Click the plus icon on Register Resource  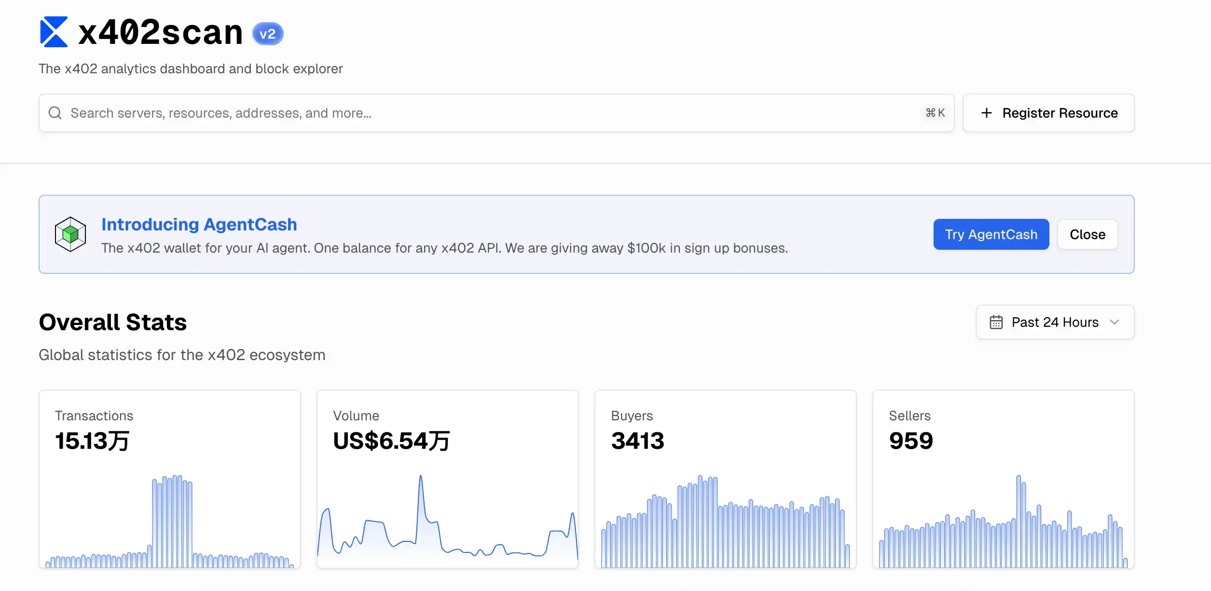(987, 113)
